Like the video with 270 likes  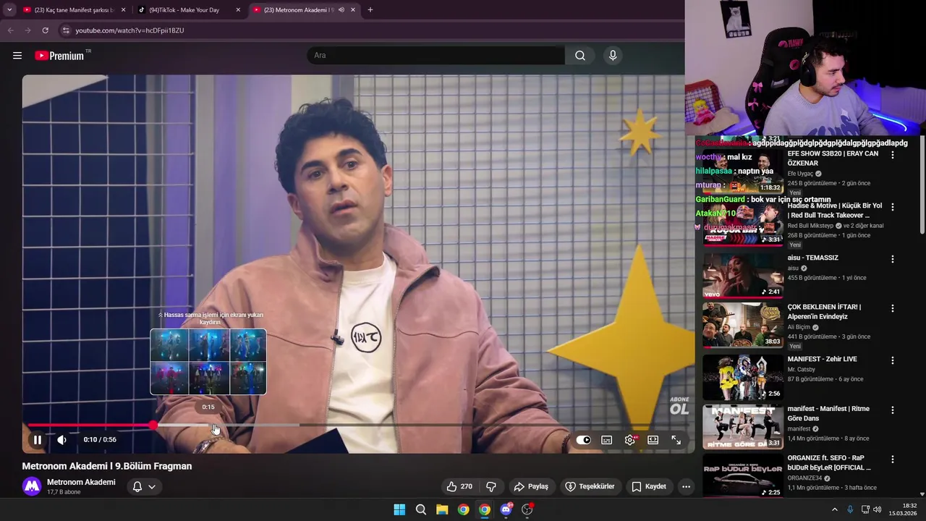click(x=459, y=486)
